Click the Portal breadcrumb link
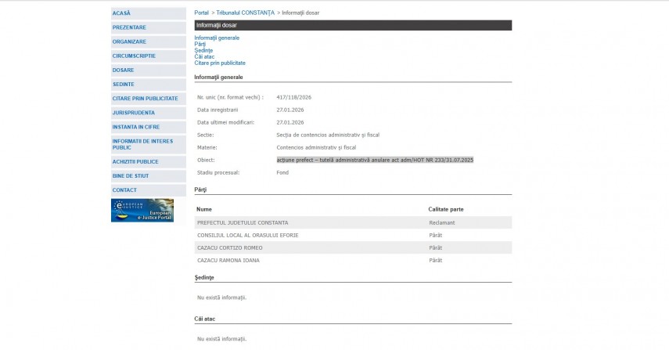The height and width of the screenshot is (350, 669). [x=201, y=13]
